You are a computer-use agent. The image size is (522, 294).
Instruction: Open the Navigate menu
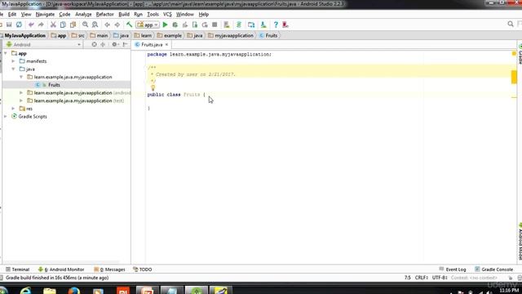tap(45, 15)
